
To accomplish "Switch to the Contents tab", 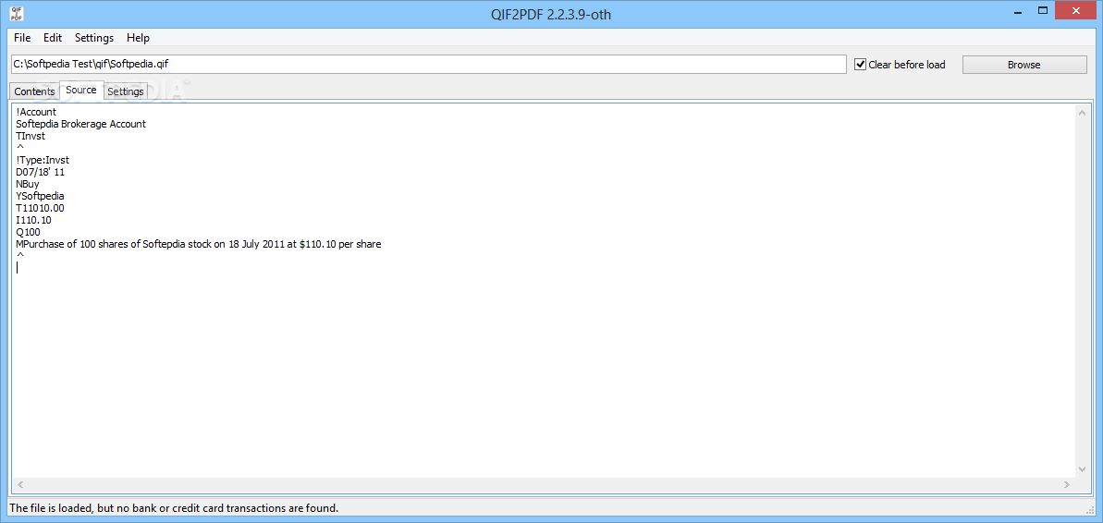I will (x=34, y=91).
